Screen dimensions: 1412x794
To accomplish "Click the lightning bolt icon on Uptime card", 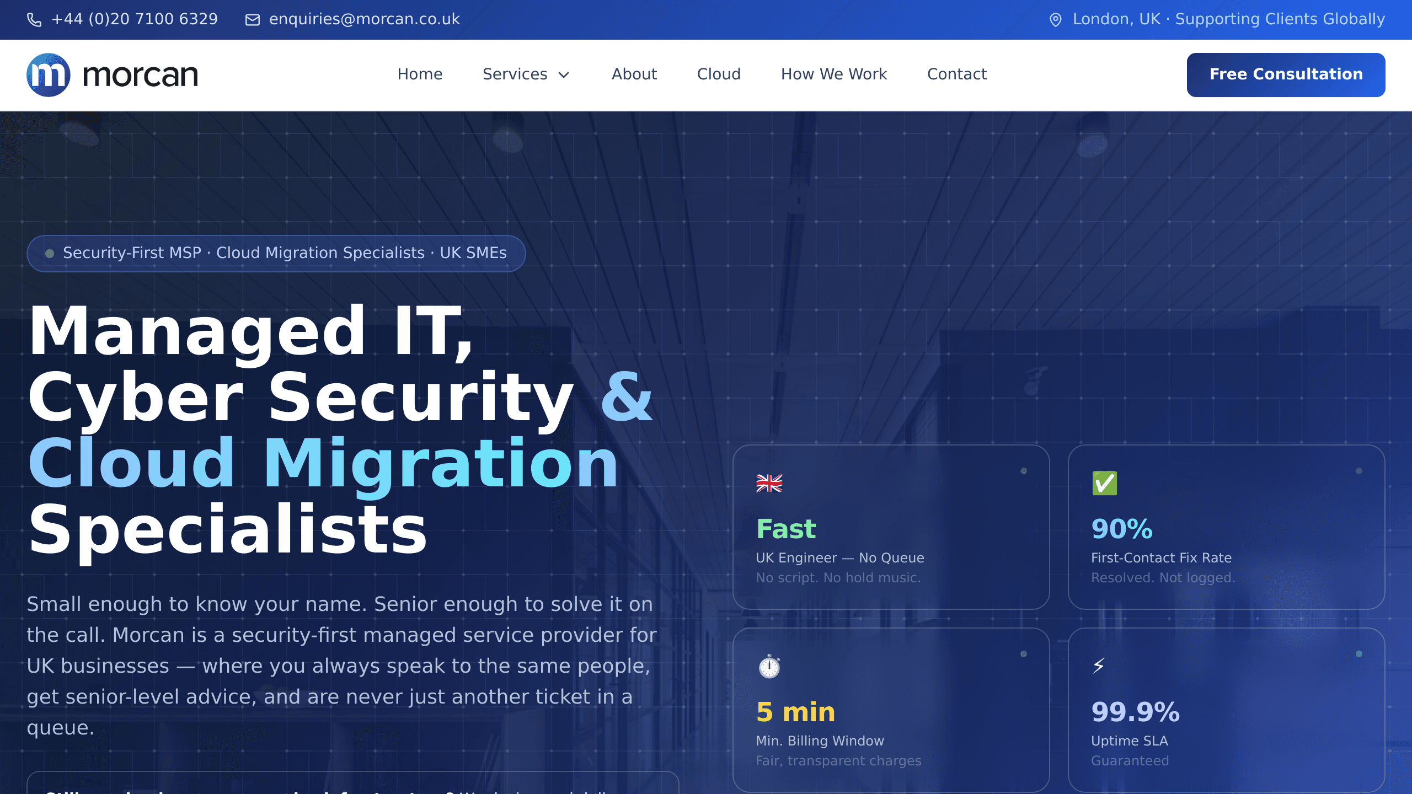I will (x=1099, y=666).
